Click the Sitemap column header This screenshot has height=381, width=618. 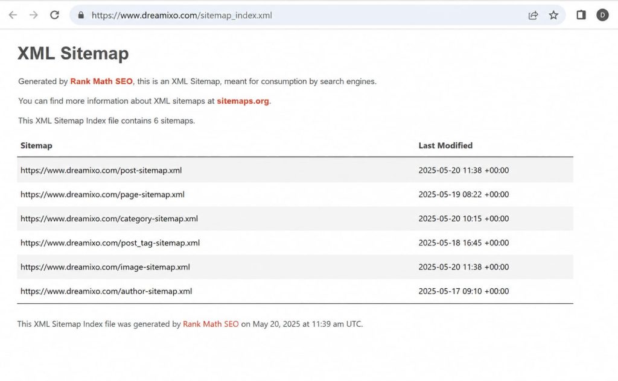click(x=36, y=146)
